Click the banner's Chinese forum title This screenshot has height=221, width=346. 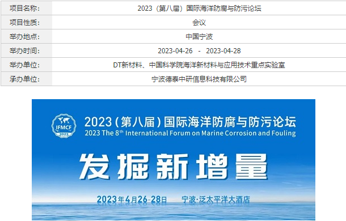190,122
